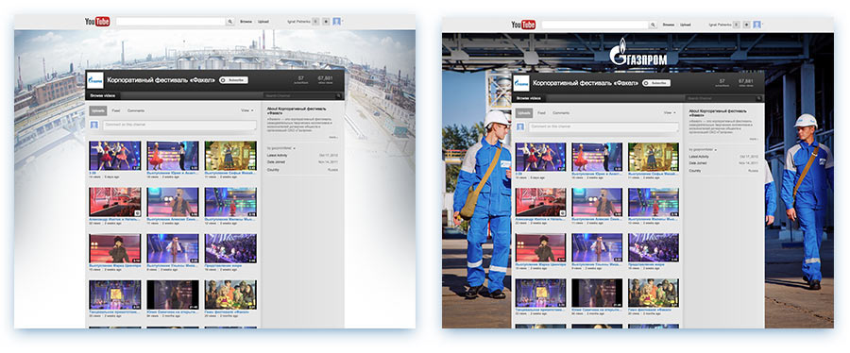Click the Subscribe button on the refinery-sky page
Viewport: 850px width, 353px height.
(233, 80)
